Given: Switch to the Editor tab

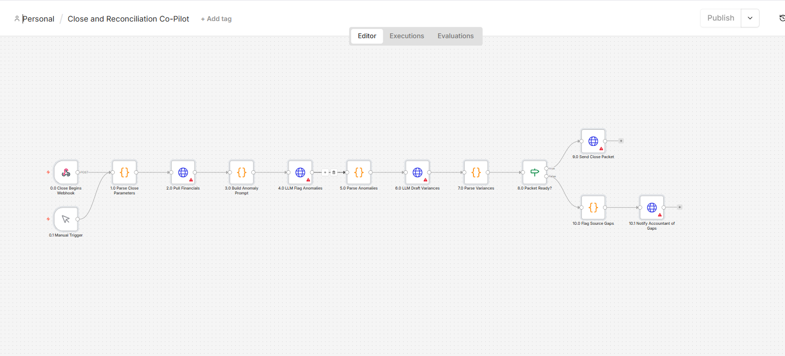Looking at the screenshot, I should pos(367,36).
